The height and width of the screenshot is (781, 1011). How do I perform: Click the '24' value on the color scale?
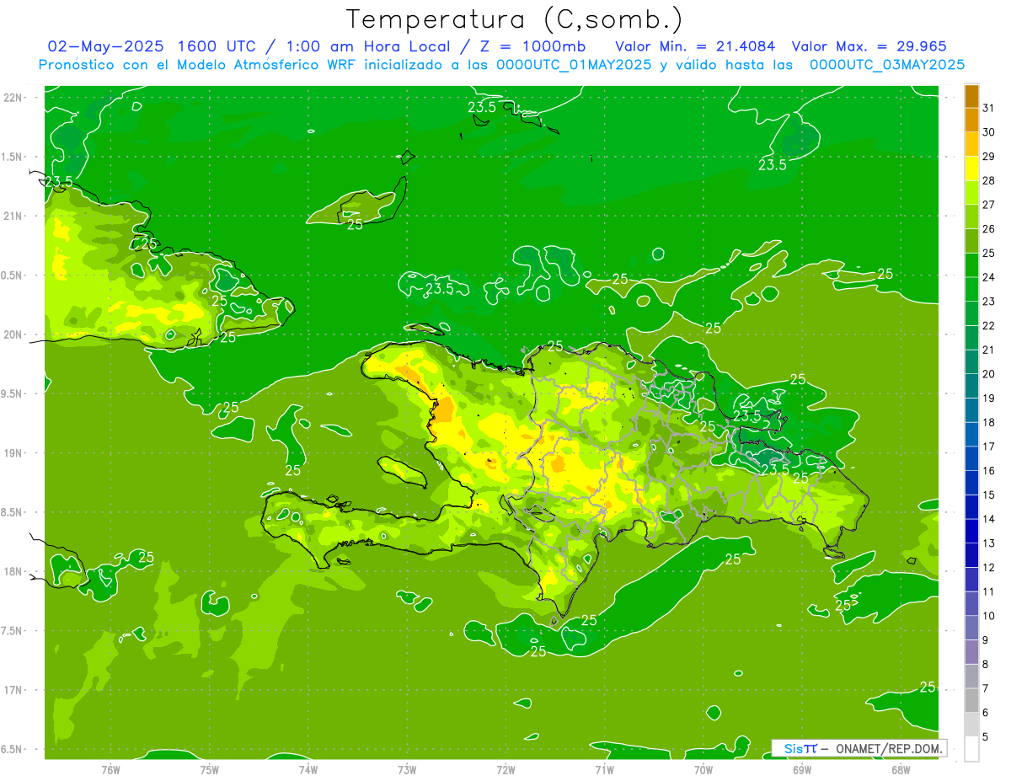click(x=988, y=277)
